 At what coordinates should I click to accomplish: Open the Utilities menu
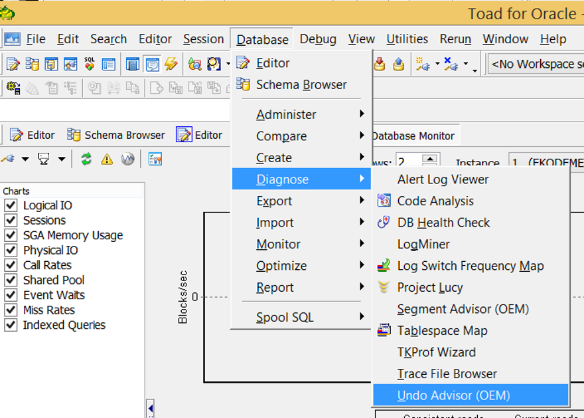point(407,39)
